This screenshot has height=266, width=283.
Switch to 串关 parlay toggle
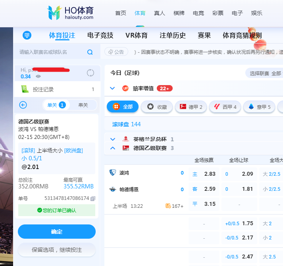(x=83, y=105)
